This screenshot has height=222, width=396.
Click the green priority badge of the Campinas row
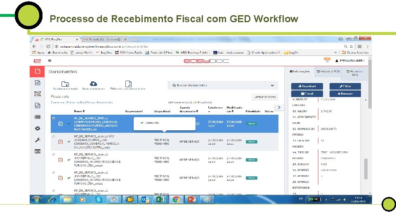(x=251, y=124)
